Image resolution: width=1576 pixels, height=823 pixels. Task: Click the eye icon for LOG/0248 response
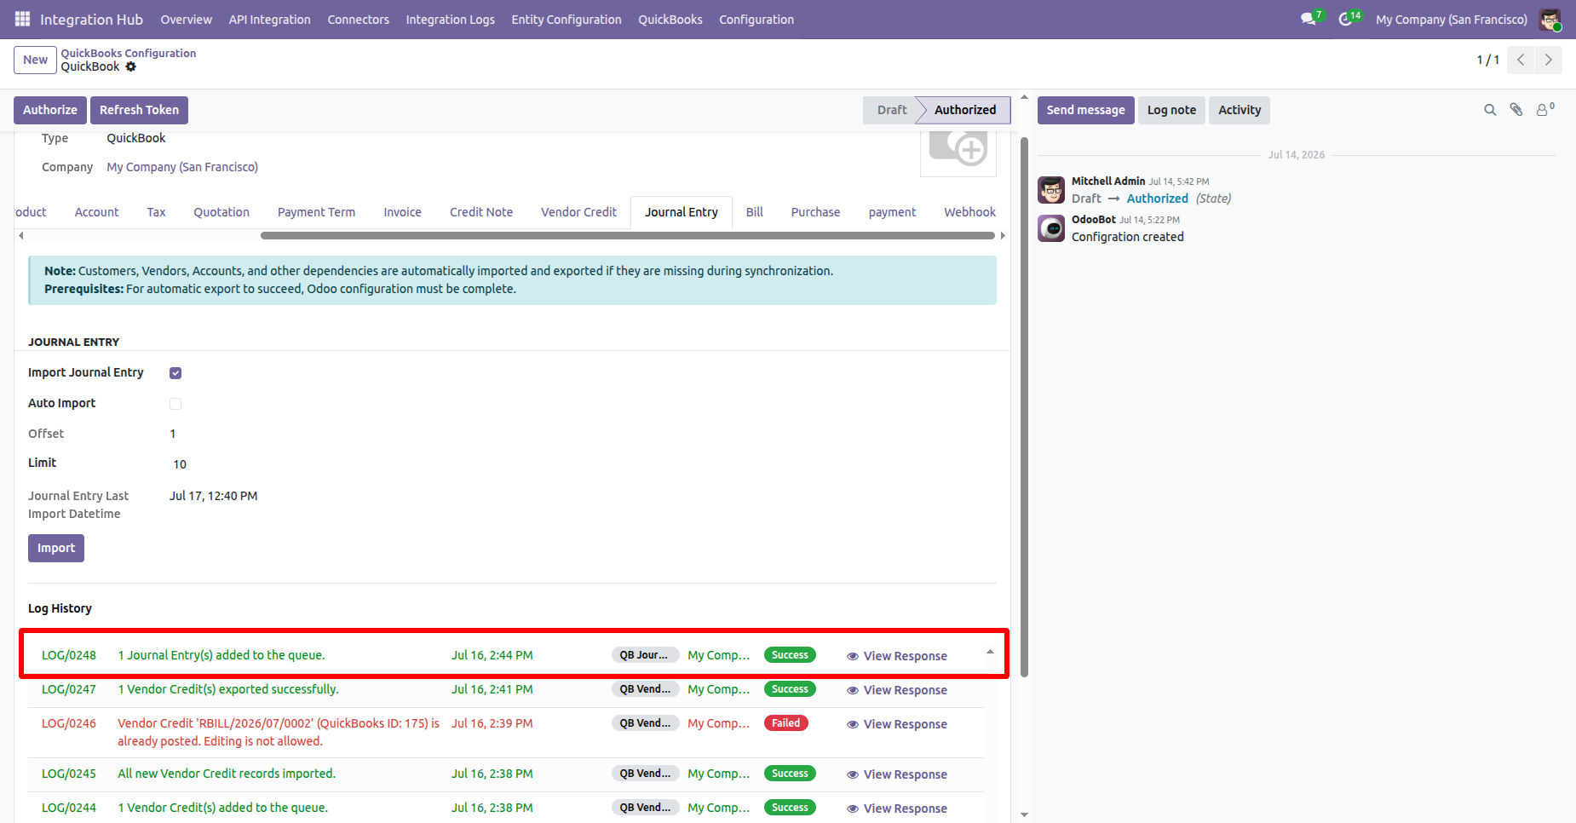853,656
